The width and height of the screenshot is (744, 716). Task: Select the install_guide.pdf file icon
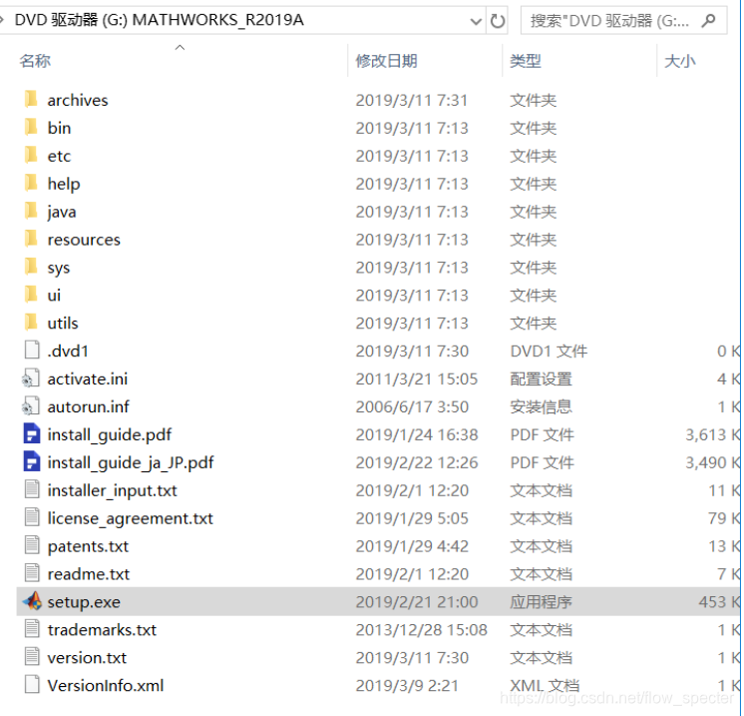coord(32,434)
